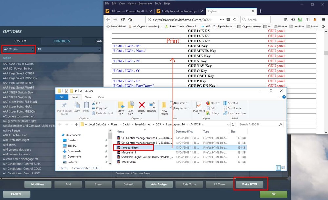Open Explorer File tab
This screenshot has width=328, height=200.
click(62, 97)
